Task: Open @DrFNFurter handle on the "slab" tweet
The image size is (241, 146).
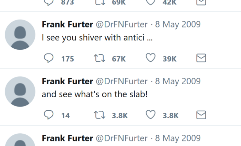Action: pyautogui.click(x=121, y=82)
